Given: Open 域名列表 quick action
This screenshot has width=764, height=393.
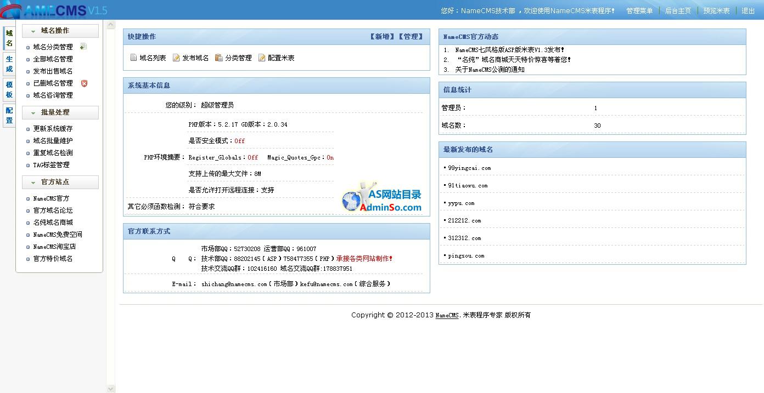Looking at the screenshot, I should coord(153,58).
